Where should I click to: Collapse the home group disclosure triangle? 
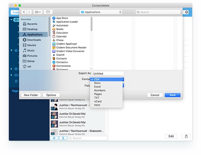[12, 20]
